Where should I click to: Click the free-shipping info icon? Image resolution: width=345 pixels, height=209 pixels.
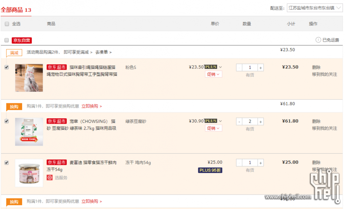pyautogui.click(x=318, y=40)
